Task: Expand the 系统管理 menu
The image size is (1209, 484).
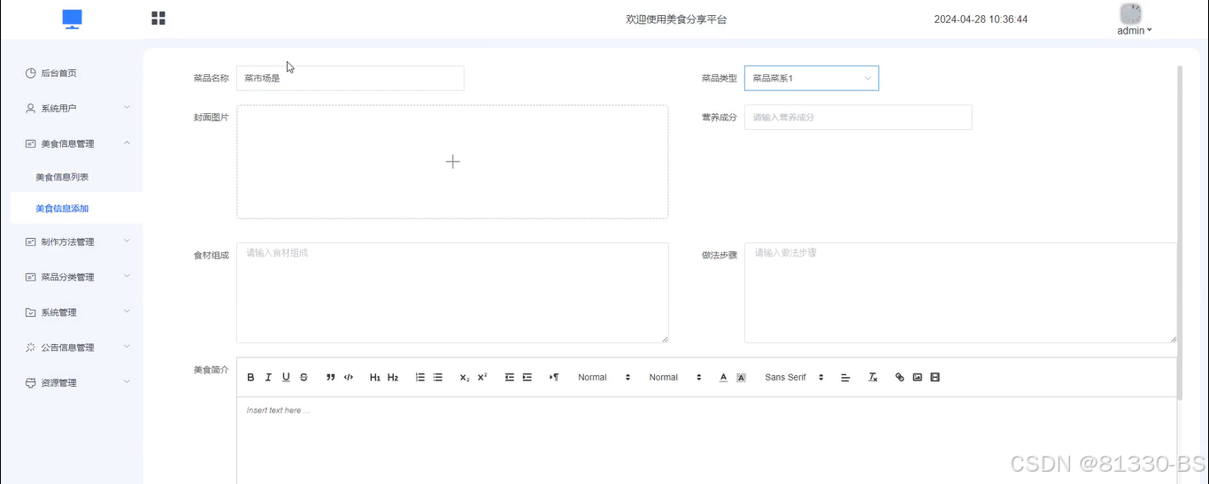Action: click(x=78, y=312)
